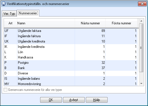
Task: Select the Nummerserier tab
Action: coord(28,13)
